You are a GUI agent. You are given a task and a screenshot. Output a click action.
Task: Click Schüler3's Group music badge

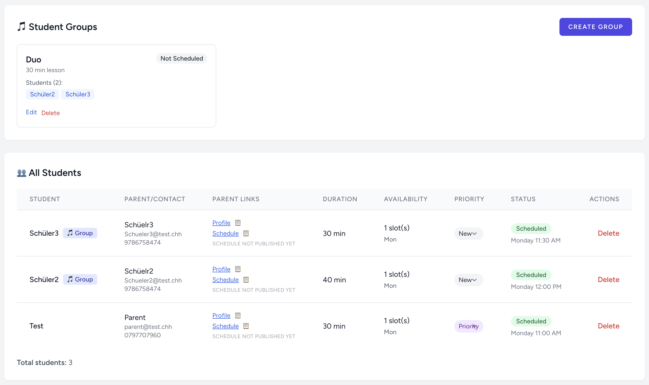pos(80,233)
